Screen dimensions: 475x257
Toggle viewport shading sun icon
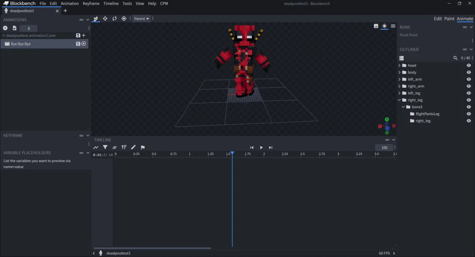pos(384,26)
